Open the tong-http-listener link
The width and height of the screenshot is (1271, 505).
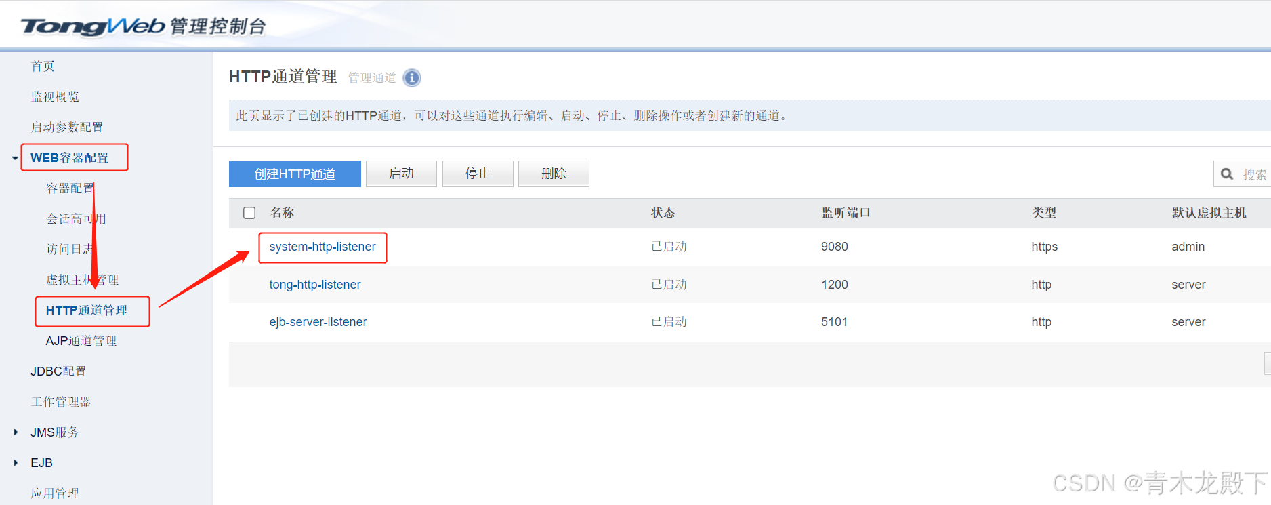click(x=315, y=285)
